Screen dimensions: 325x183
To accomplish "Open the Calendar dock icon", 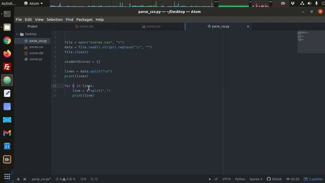I will click(7, 146).
